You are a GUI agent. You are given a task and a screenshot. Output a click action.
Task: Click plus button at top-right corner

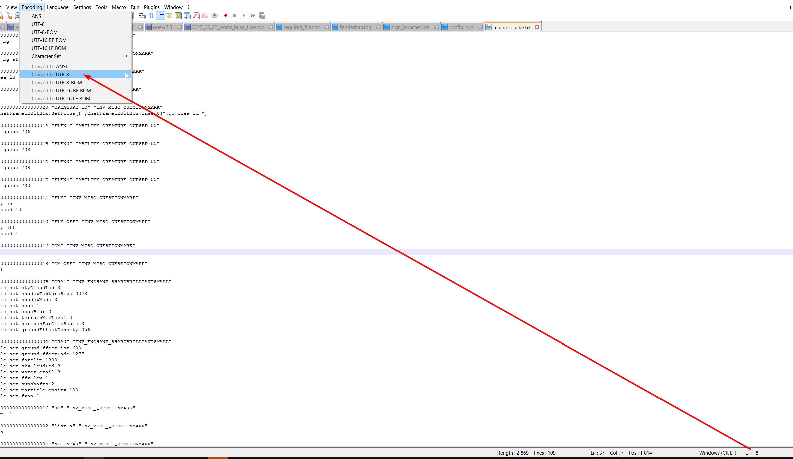pos(790,7)
